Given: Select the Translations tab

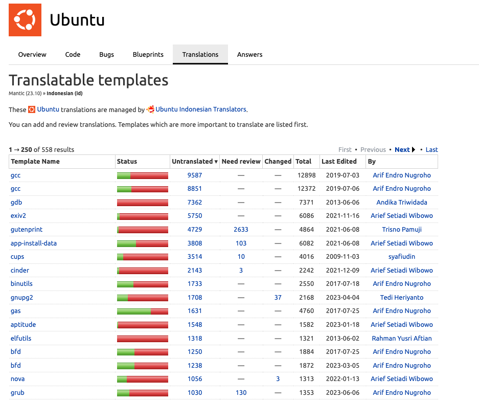Looking at the screenshot, I should click(x=200, y=54).
